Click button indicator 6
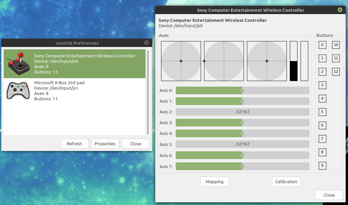The width and height of the screenshot is (348, 205). click(322, 125)
